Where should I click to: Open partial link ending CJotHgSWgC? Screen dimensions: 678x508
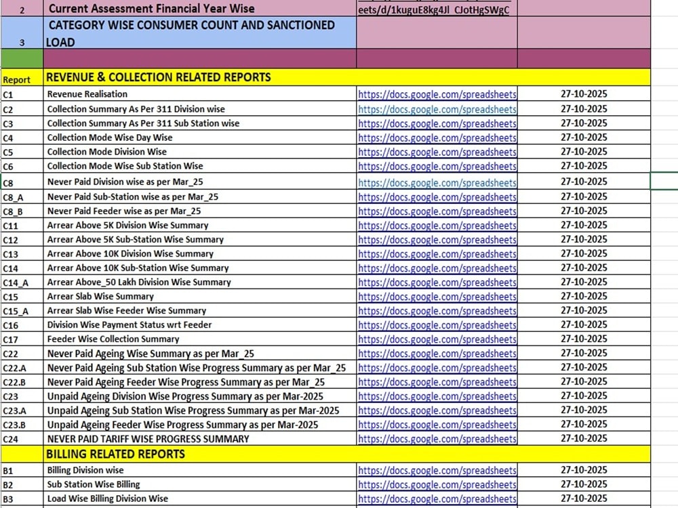434,10
